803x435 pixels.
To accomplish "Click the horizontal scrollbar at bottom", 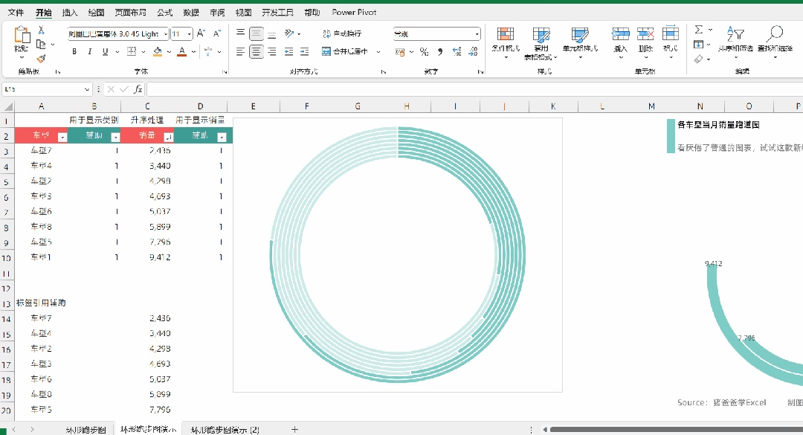I will [676, 429].
